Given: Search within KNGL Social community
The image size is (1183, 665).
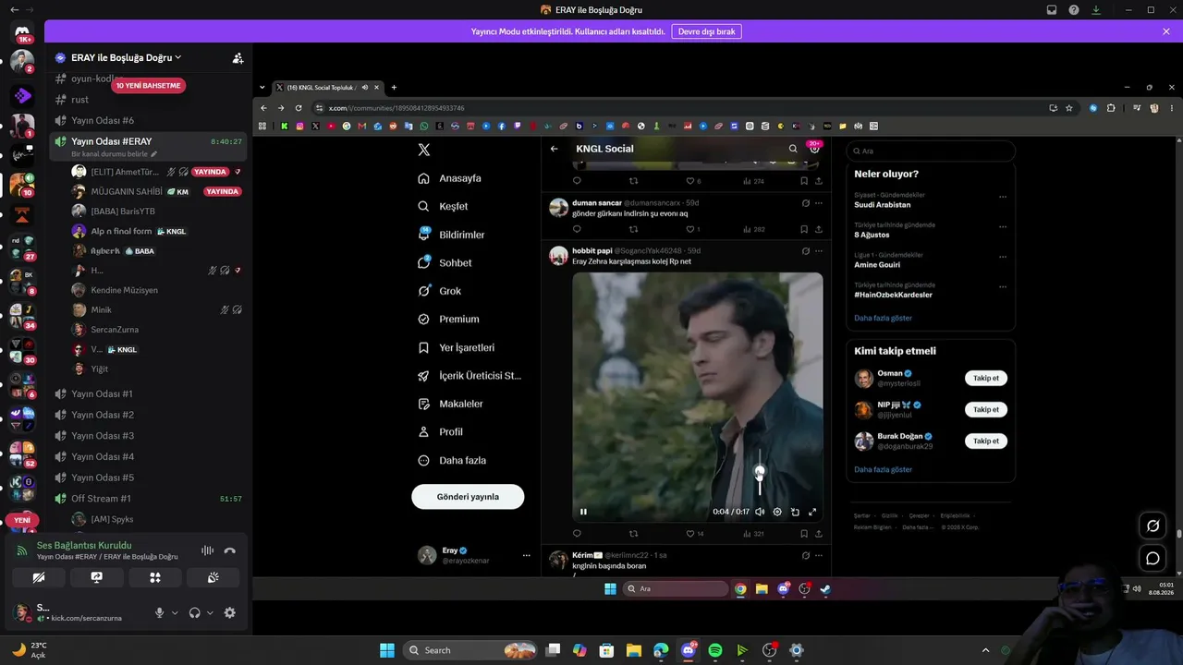Looking at the screenshot, I should coord(793,149).
